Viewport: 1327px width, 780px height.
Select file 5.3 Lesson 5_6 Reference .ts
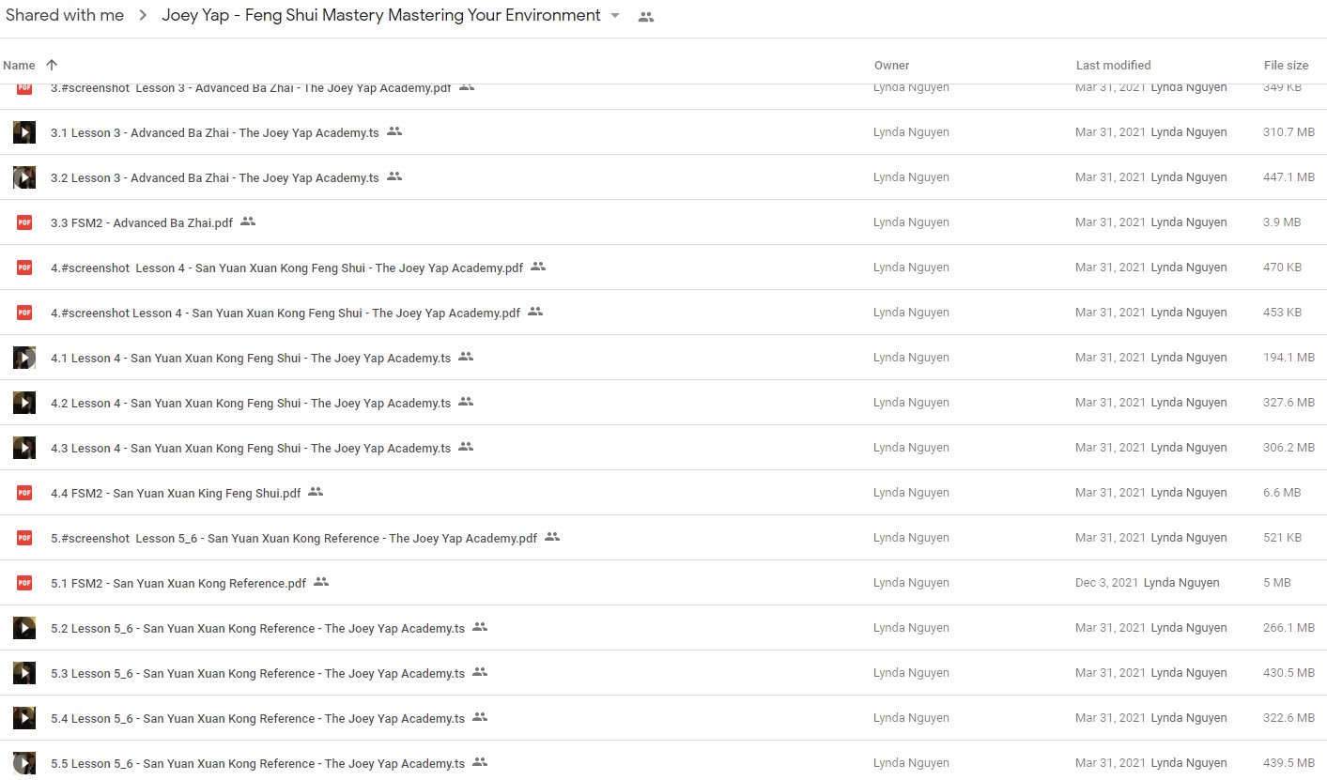coord(257,674)
